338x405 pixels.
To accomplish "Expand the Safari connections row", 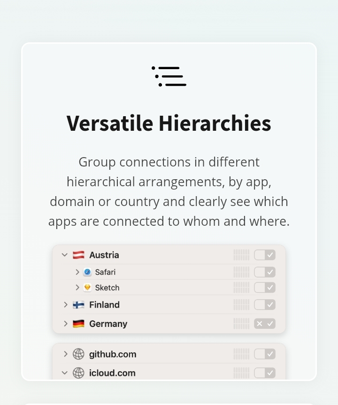I will [77, 272].
